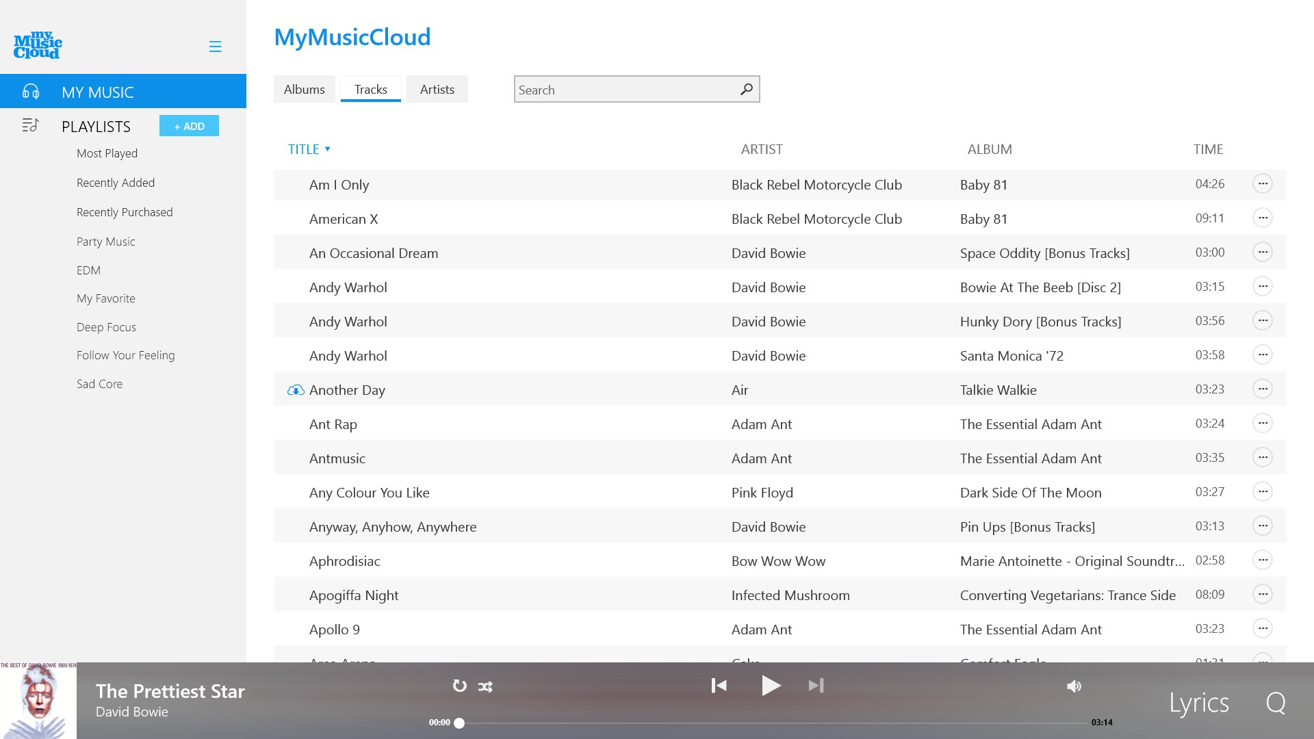Open the Party Music playlist
The width and height of the screenshot is (1314, 739).
point(106,242)
